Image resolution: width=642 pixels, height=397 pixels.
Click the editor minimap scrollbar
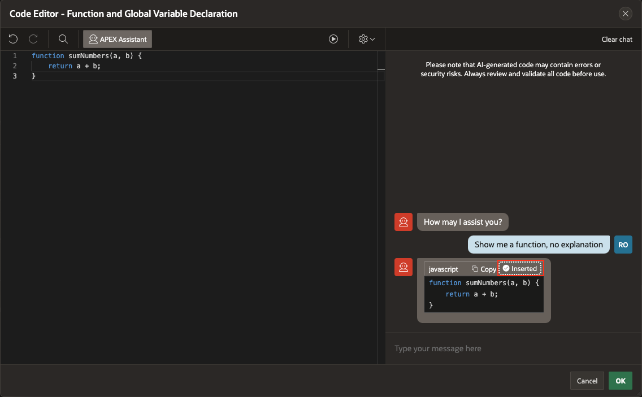380,71
